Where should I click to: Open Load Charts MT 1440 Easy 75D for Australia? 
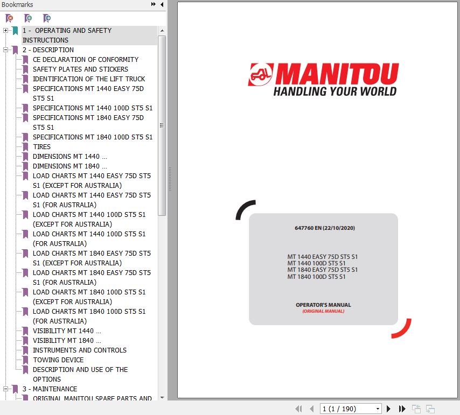tap(92, 200)
